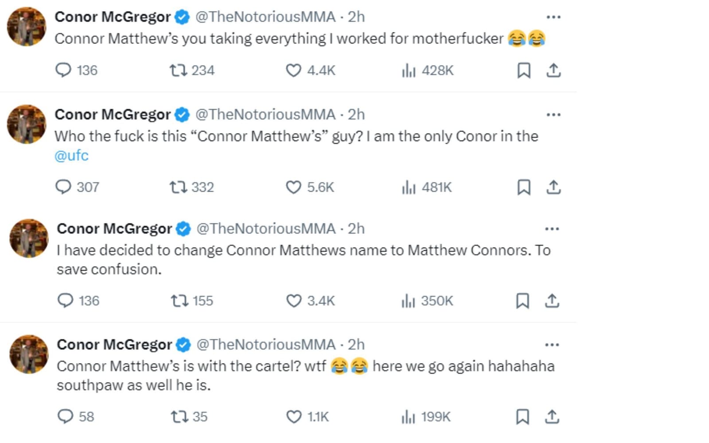Retweet the 'Matthew Connors' name-change tweet
Image resolution: width=709 pixels, height=443 pixels.
[180, 301]
